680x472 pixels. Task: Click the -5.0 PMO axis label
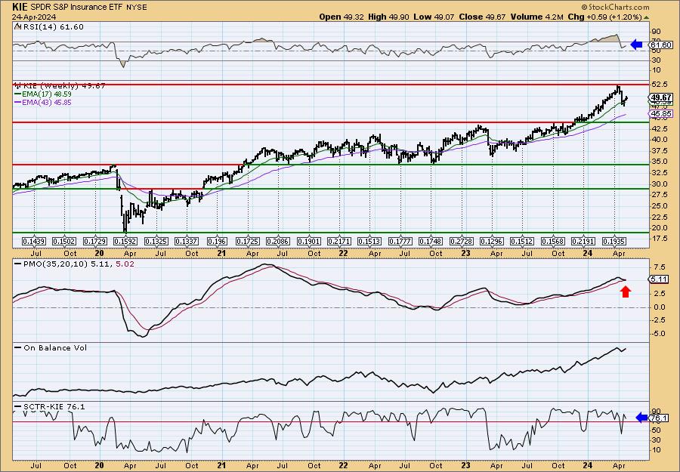click(x=657, y=334)
